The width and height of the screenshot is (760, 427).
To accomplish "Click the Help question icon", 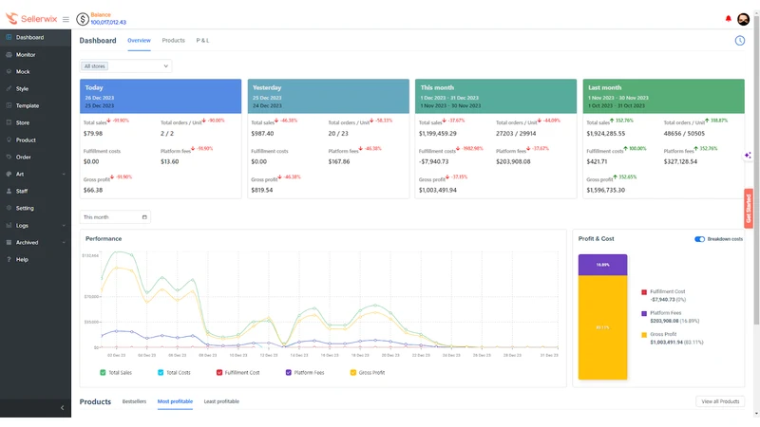I will tap(9, 259).
